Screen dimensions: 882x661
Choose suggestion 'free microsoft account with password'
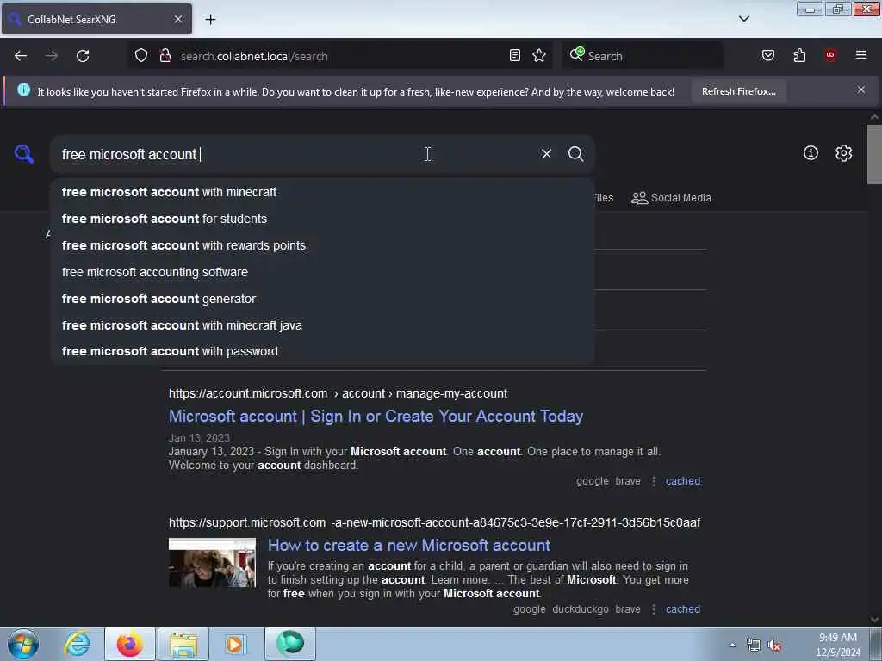tap(322, 351)
